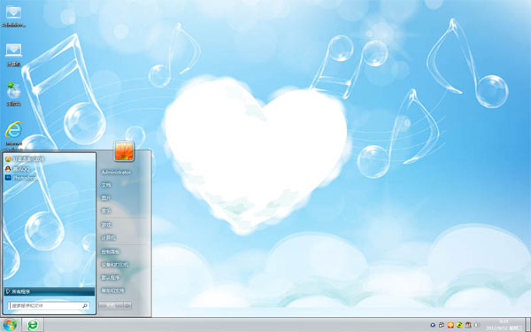Click the avatar face tray icon
Image resolution: width=531 pixels, height=332 pixels.
click(x=468, y=325)
